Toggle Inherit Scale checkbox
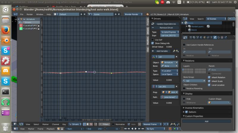 coord(209,81)
